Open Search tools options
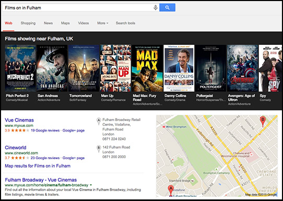283x201 pixels. [125, 23]
